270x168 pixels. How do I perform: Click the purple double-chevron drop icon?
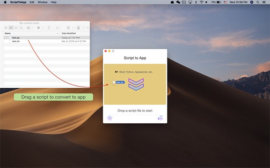136,84
